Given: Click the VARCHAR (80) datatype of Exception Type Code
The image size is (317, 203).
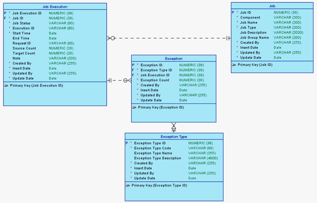Looking at the screenshot, I should click(x=201, y=148).
